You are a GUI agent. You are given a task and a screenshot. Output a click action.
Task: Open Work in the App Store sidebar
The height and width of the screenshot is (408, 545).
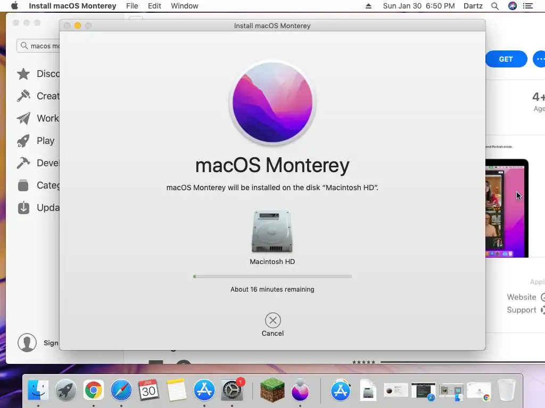(38, 118)
